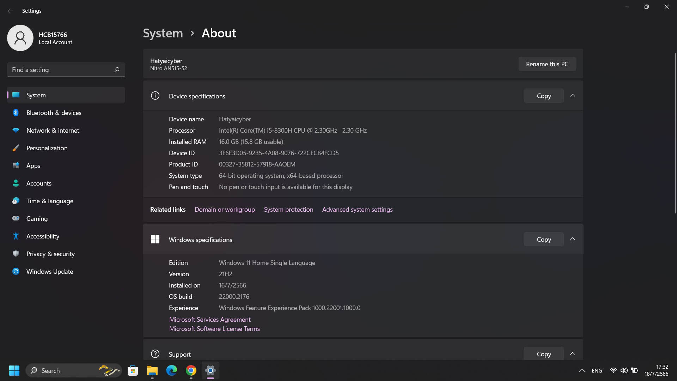Image resolution: width=677 pixels, height=381 pixels.
Task: Open Microsoft Services Agreement link
Action: click(x=210, y=319)
